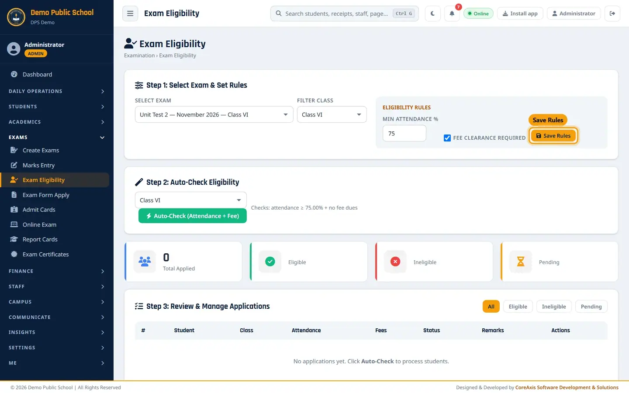Save the eligibility rules
Image resolution: width=629 pixels, height=393 pixels.
tap(553, 136)
